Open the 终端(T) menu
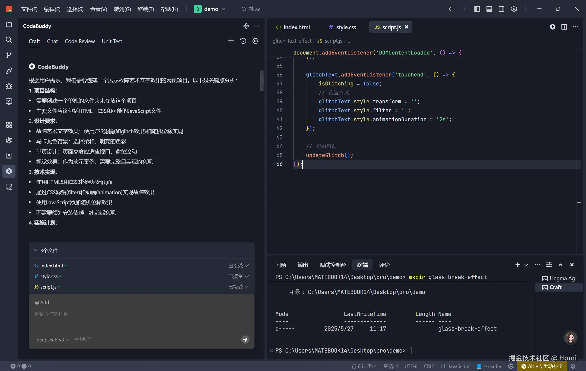 (146, 9)
